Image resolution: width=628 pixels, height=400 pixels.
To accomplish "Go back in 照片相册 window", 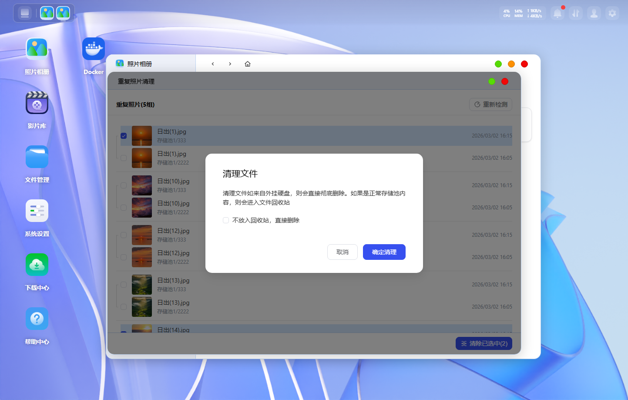I will [x=213, y=64].
